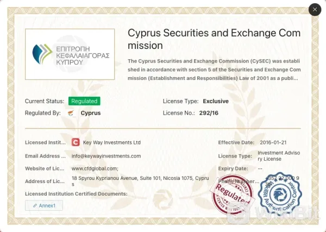
Task: Click the CySEC regulator logo
Action: pyautogui.click(x=70, y=55)
